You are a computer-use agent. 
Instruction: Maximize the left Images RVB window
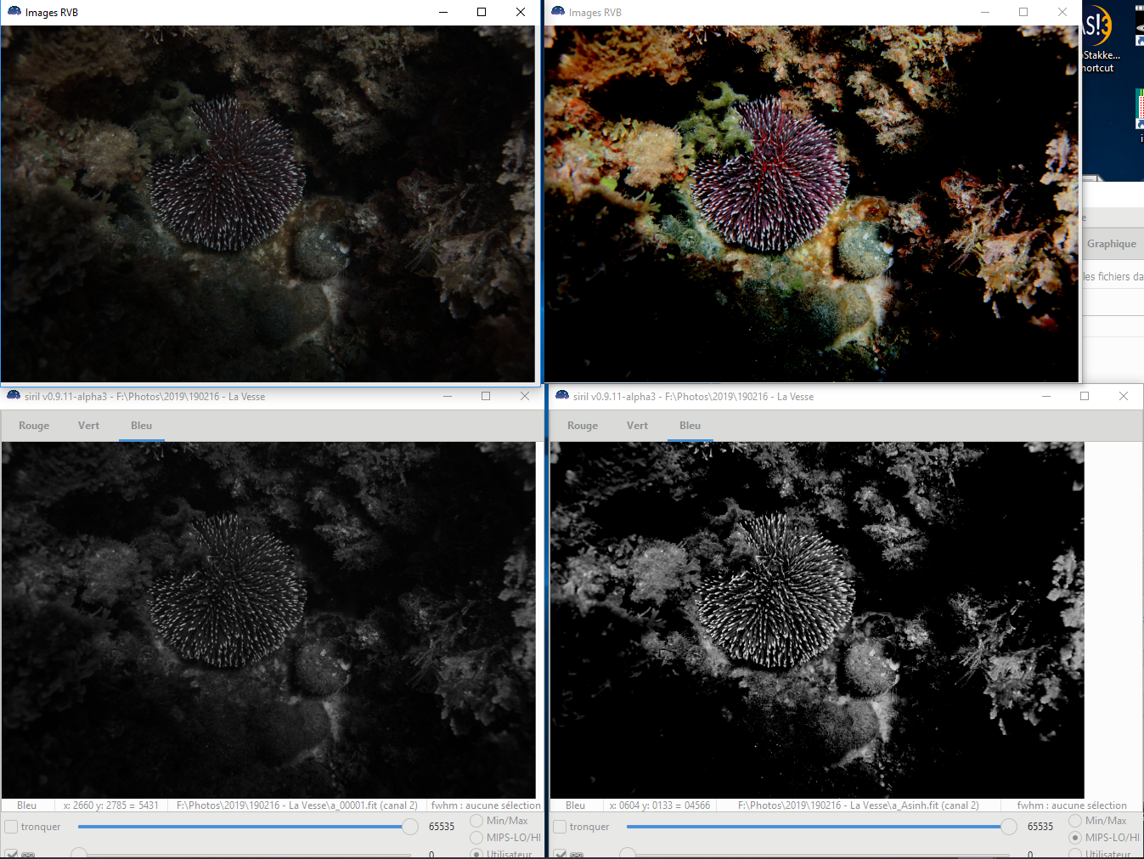tap(482, 12)
